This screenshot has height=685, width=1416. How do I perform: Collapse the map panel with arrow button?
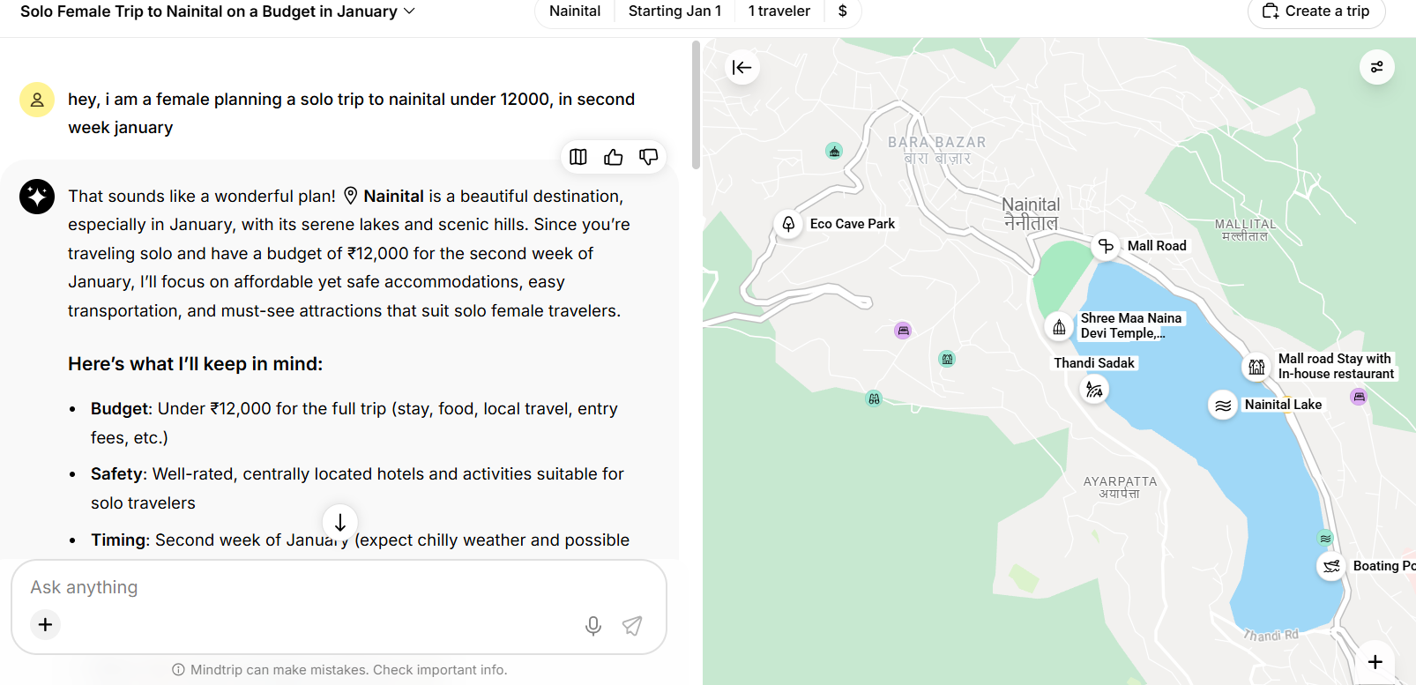(x=742, y=67)
